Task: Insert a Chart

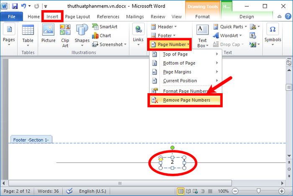Action: 101,36
